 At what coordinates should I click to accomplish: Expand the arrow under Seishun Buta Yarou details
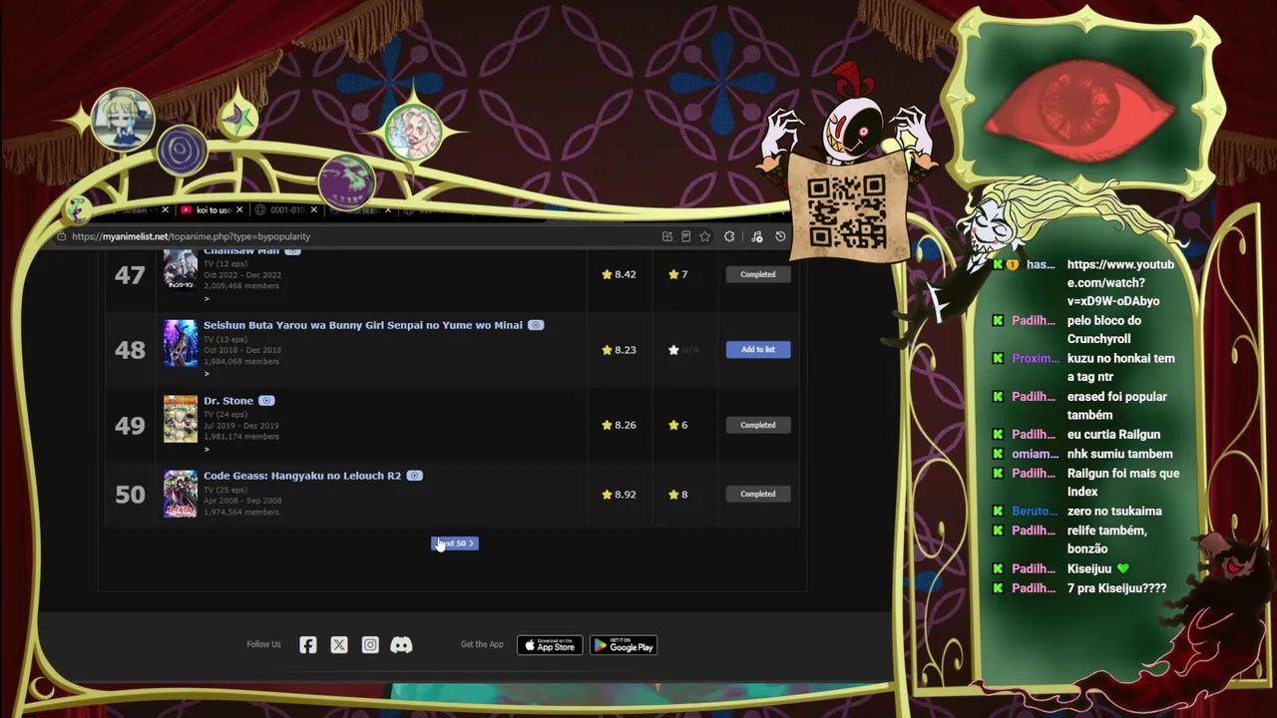coord(207,373)
